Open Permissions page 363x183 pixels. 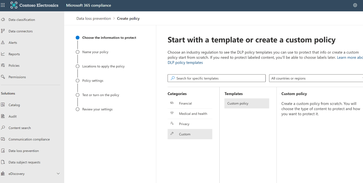17,77
